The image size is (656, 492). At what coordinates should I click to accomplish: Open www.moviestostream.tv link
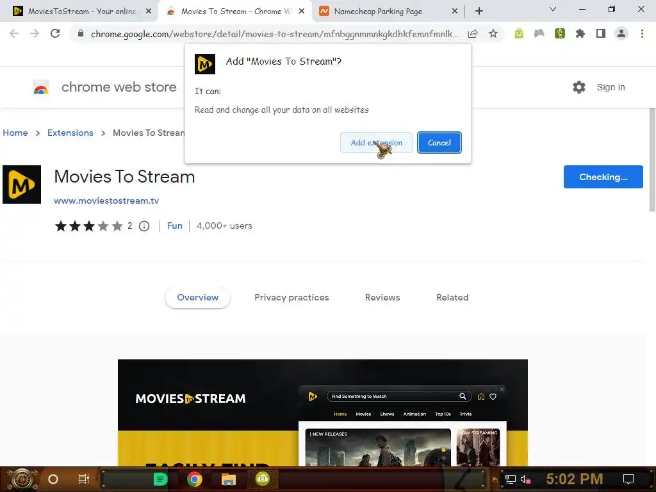[106, 201]
